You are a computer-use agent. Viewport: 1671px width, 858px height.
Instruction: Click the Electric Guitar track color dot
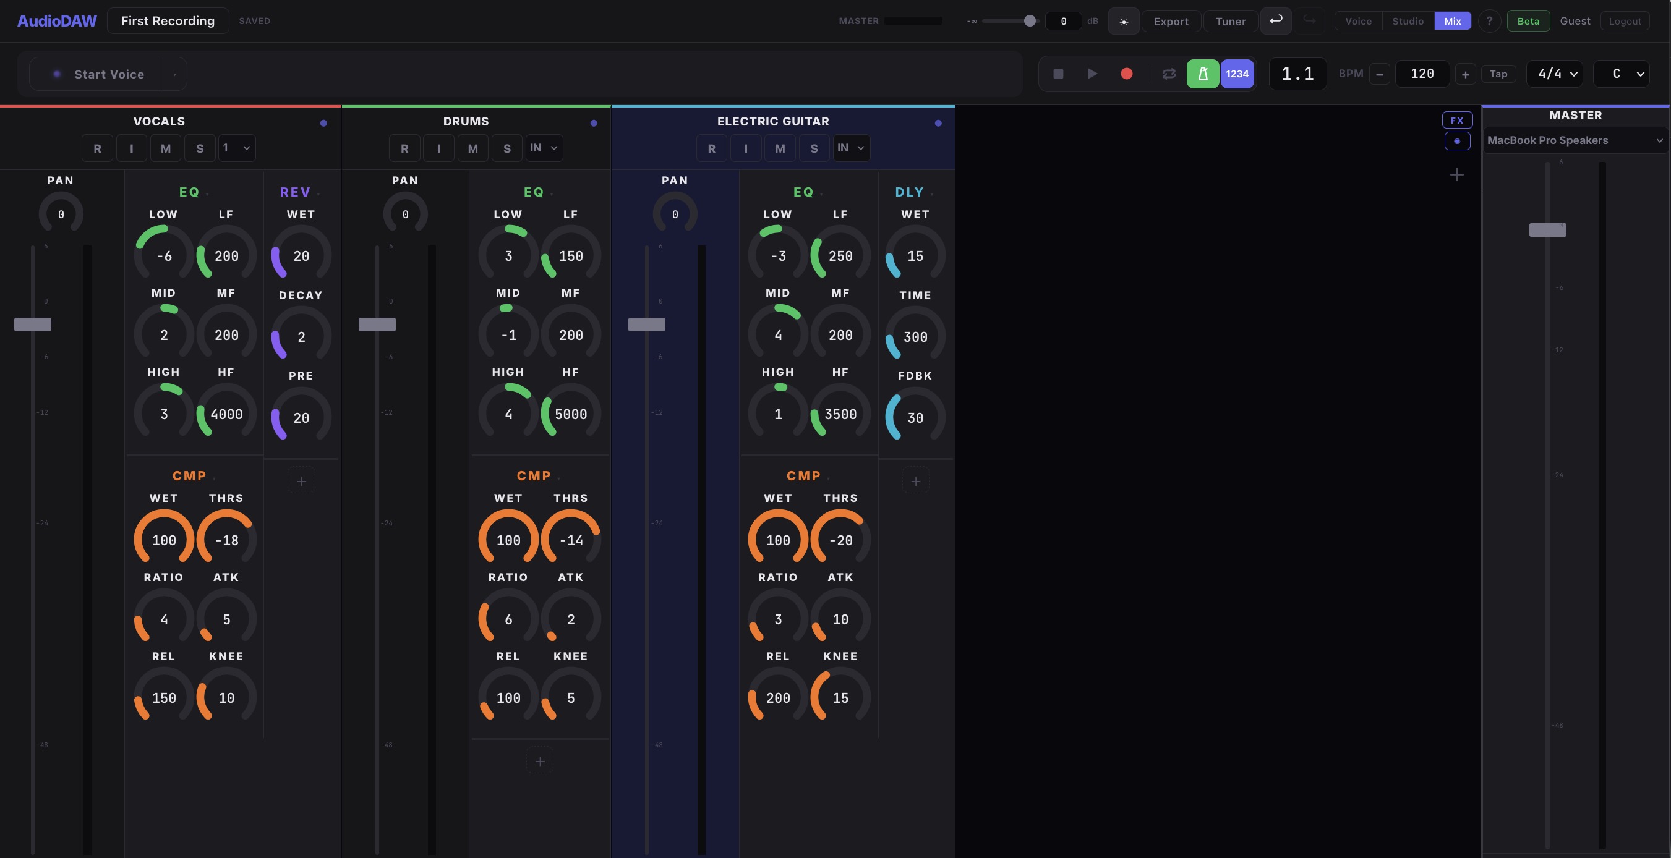click(938, 123)
